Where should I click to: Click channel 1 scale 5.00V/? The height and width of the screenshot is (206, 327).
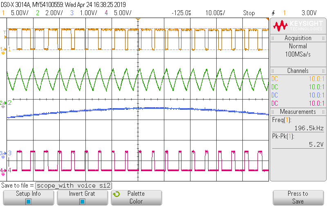[x=20, y=13]
